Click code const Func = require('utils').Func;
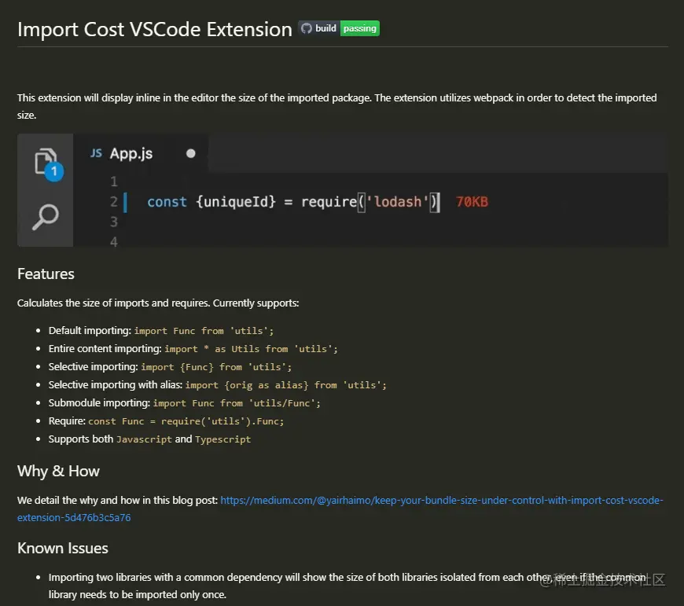This screenshot has width=684, height=606. [x=186, y=421]
